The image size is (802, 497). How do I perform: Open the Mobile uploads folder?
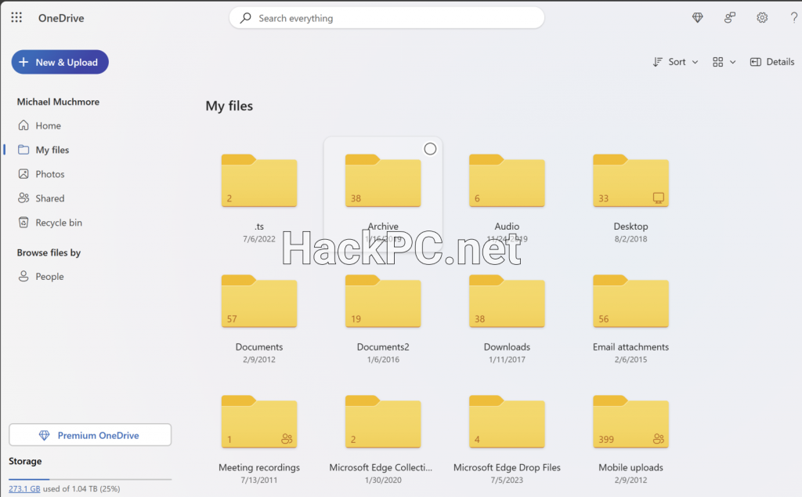[x=630, y=423]
